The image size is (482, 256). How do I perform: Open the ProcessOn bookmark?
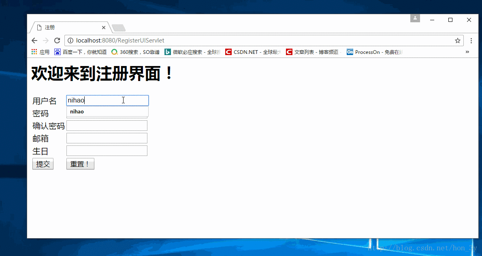click(375, 52)
